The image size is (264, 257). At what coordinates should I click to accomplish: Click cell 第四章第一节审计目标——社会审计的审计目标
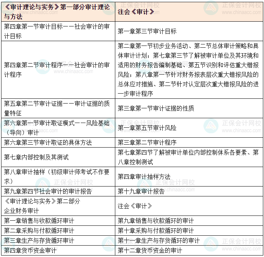(58, 31)
